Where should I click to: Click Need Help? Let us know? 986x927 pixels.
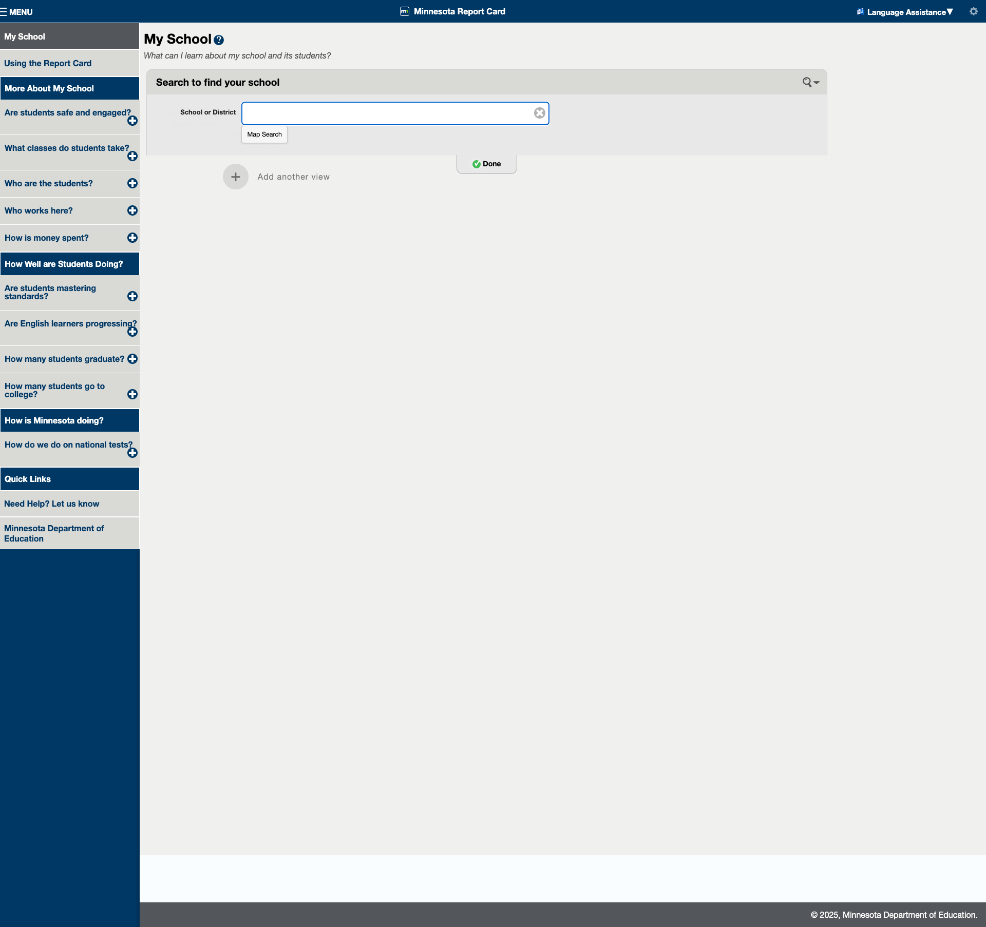(x=69, y=504)
